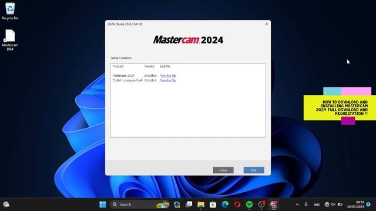Image resolution: width=376 pixels, height=211 pixels.
Task: Open Microsoft Store from the taskbar
Action: [x=213, y=205]
